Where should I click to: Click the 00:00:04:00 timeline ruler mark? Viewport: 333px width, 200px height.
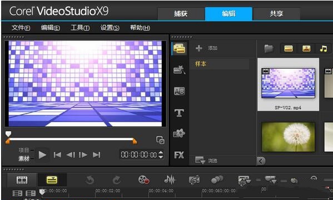tap(161, 191)
